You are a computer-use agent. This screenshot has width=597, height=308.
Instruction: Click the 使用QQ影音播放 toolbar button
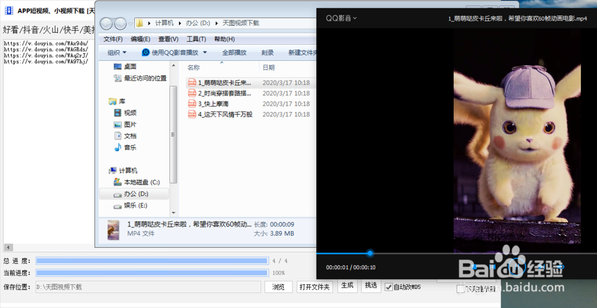(170, 53)
